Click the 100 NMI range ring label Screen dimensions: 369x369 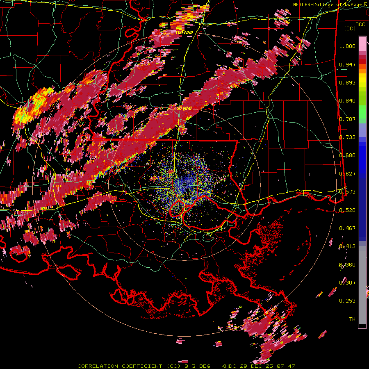coord(184,32)
